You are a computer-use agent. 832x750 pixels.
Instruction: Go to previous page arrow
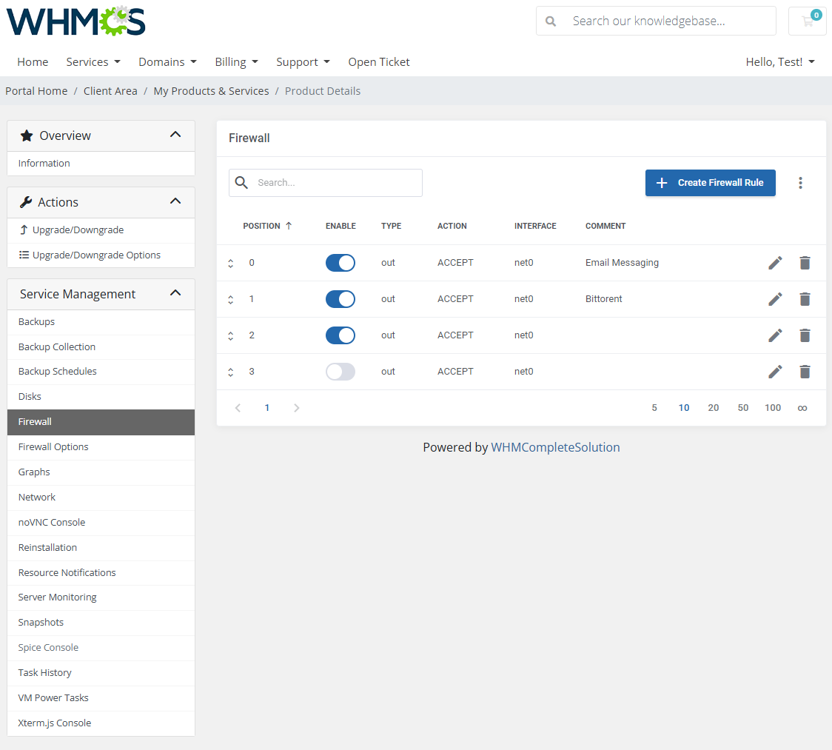[238, 408]
